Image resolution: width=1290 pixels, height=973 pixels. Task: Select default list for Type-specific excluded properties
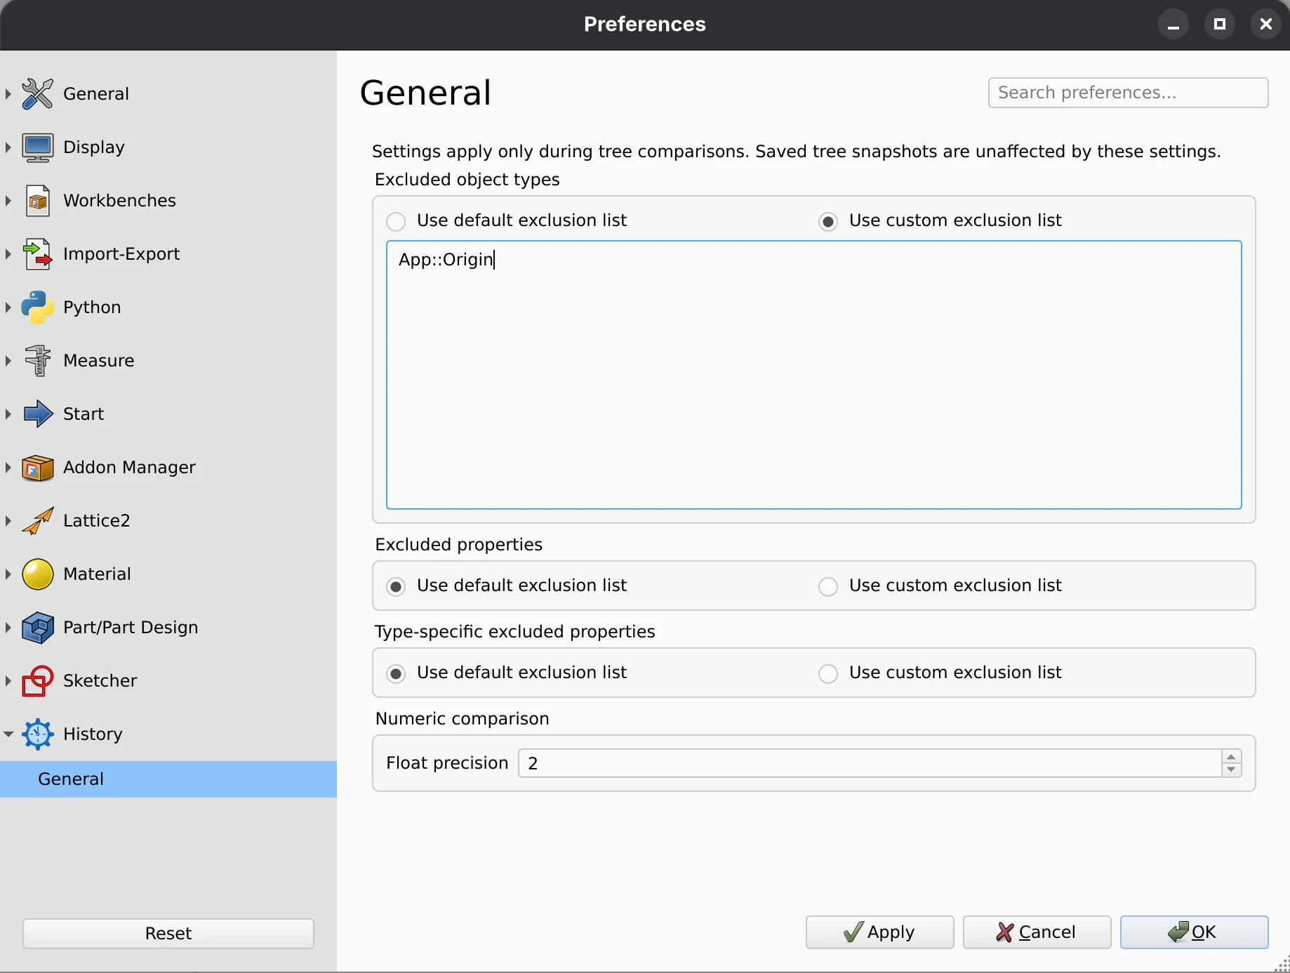tap(396, 674)
